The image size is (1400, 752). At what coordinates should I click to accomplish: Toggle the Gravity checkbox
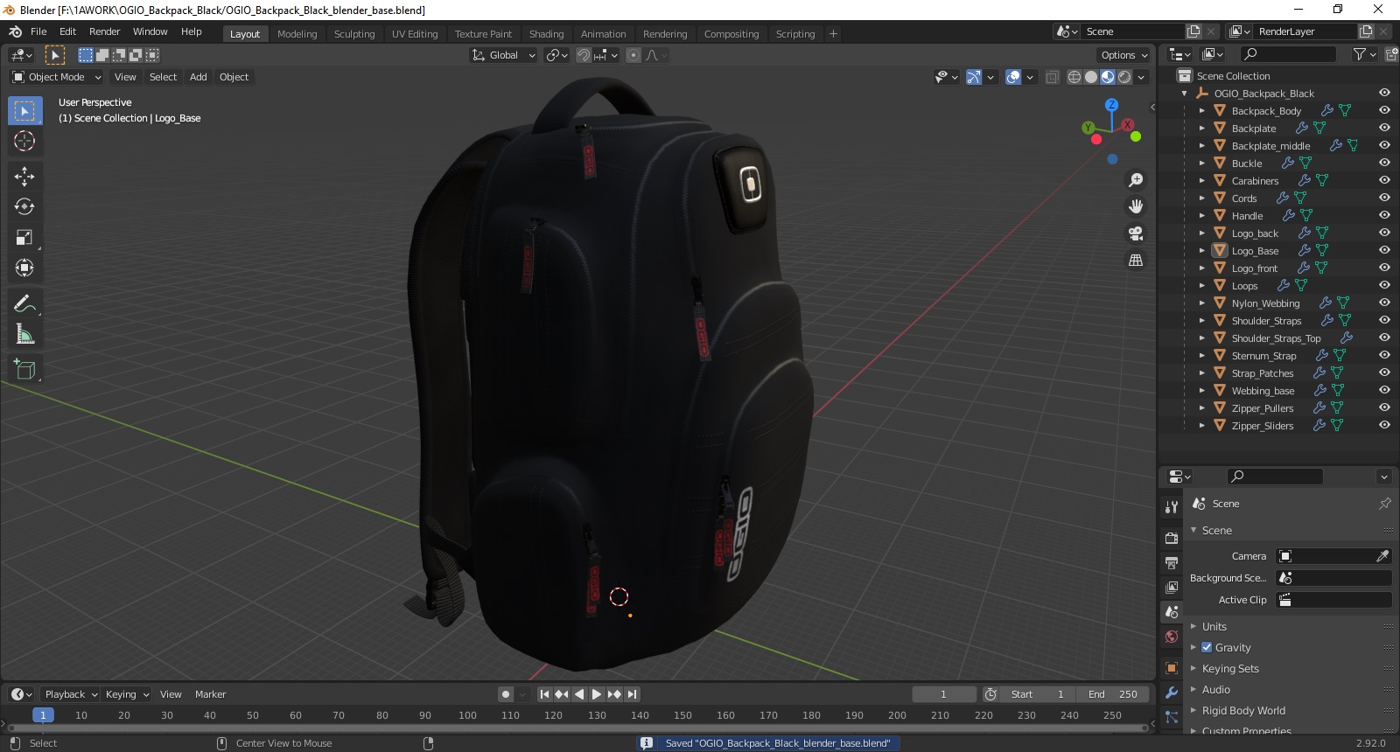1207,648
